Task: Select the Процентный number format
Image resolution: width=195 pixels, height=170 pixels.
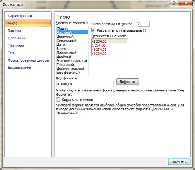Action: coord(72,52)
